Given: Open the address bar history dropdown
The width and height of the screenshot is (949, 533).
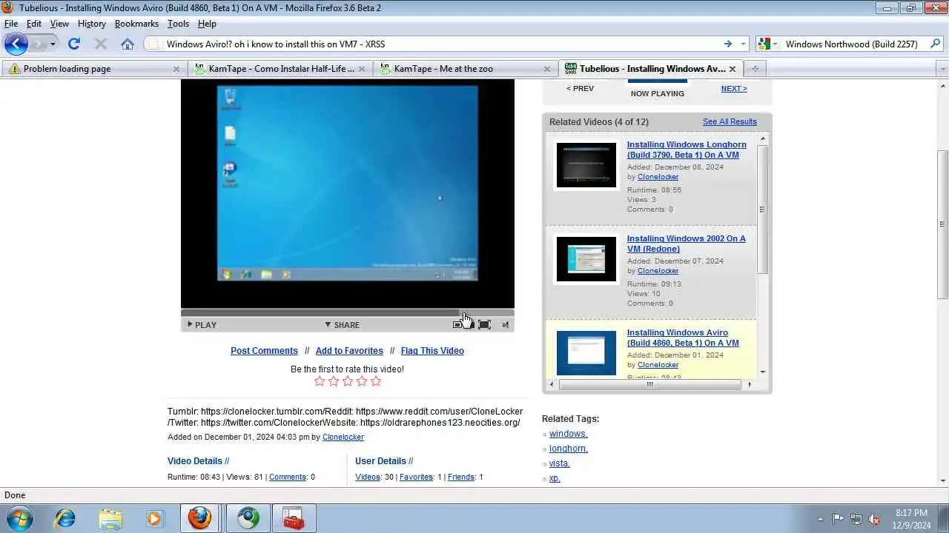Looking at the screenshot, I should tap(743, 44).
